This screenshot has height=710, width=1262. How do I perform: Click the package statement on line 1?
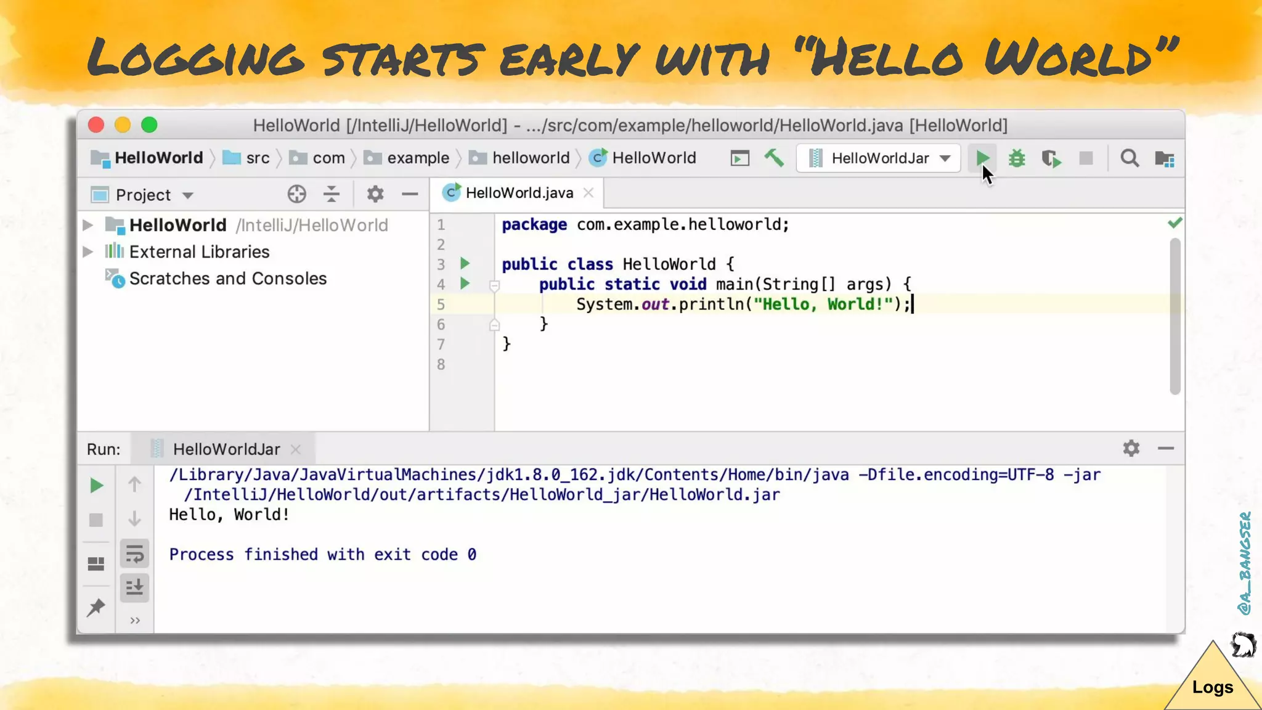point(645,224)
